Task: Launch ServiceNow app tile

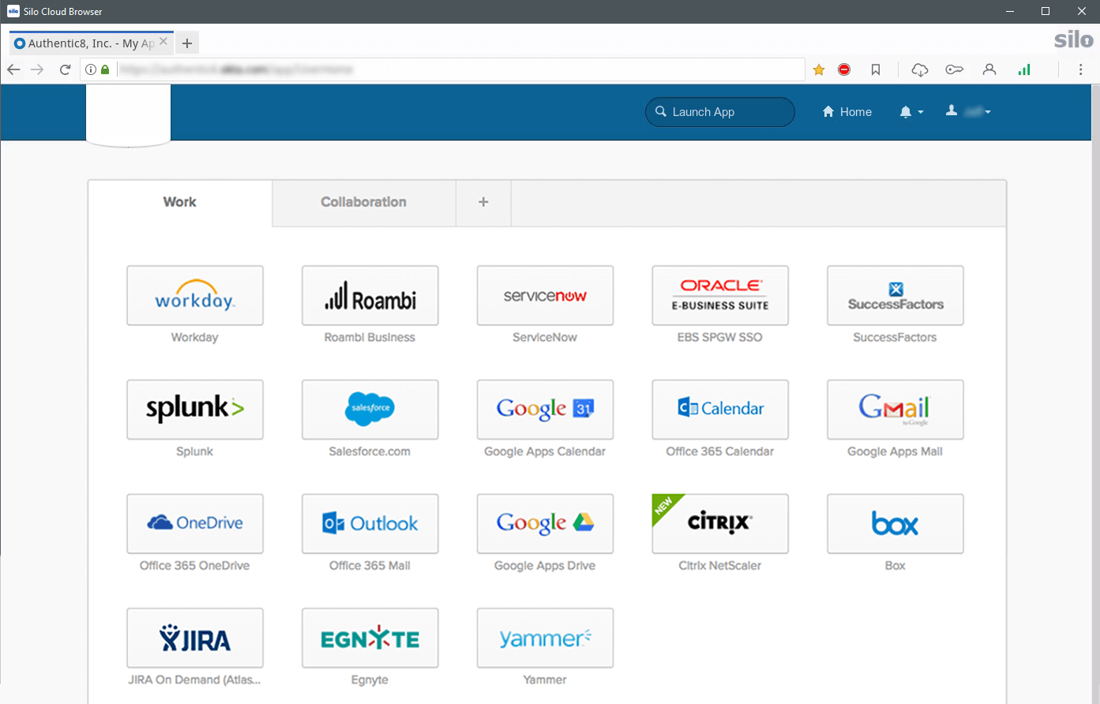Action: [545, 296]
